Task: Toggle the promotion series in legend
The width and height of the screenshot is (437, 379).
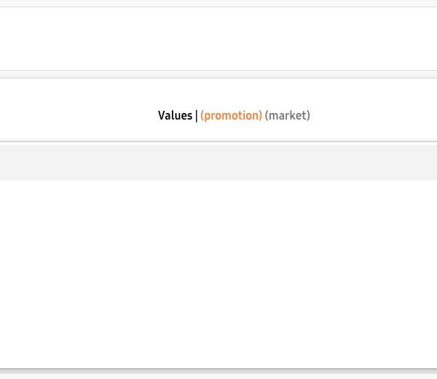Action: pos(231,115)
